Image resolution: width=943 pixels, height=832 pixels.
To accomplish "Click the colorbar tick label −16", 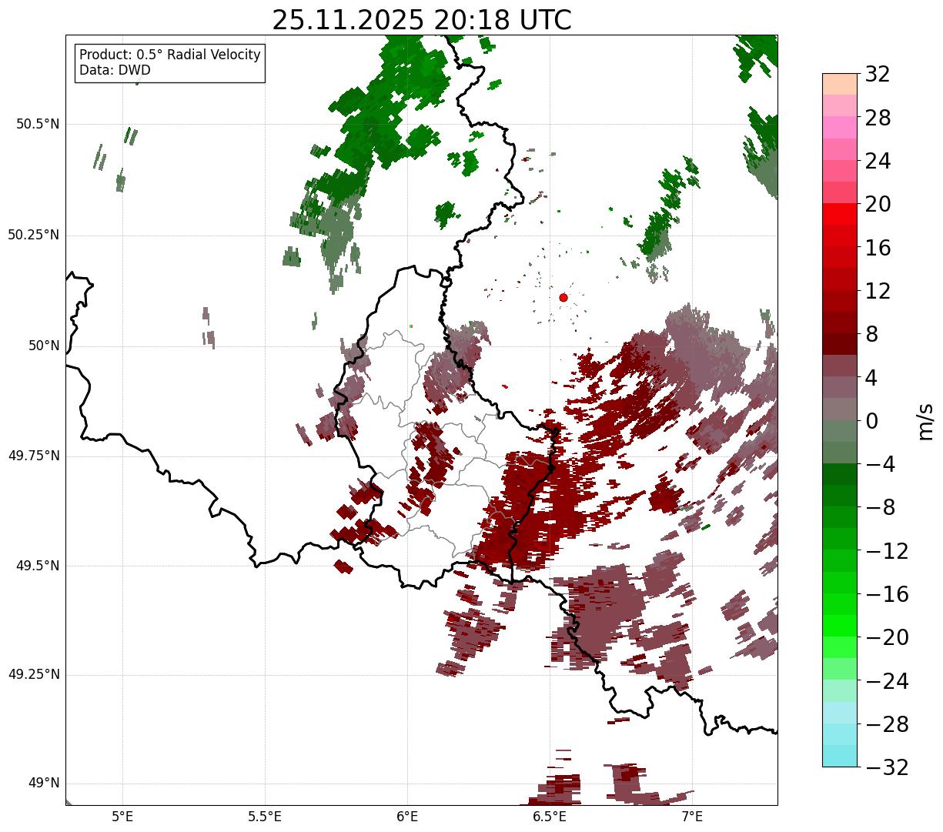I will point(887,594).
